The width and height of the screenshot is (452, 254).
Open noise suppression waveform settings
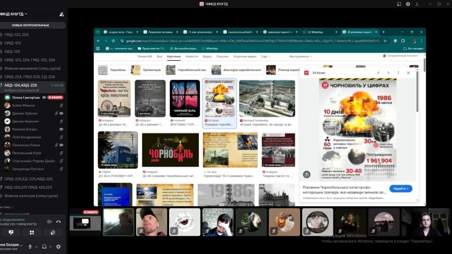click(x=49, y=222)
